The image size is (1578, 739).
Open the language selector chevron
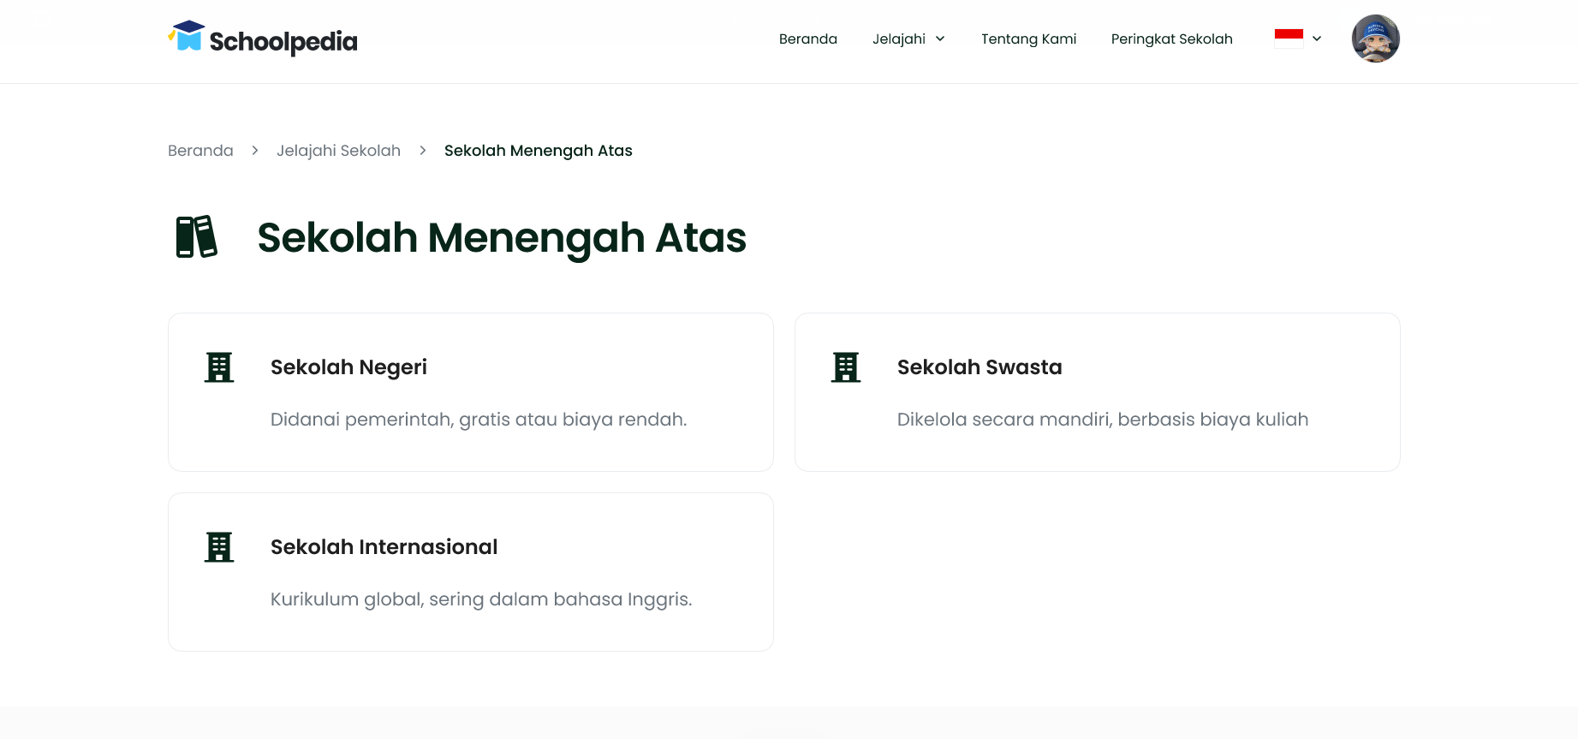1317,39
